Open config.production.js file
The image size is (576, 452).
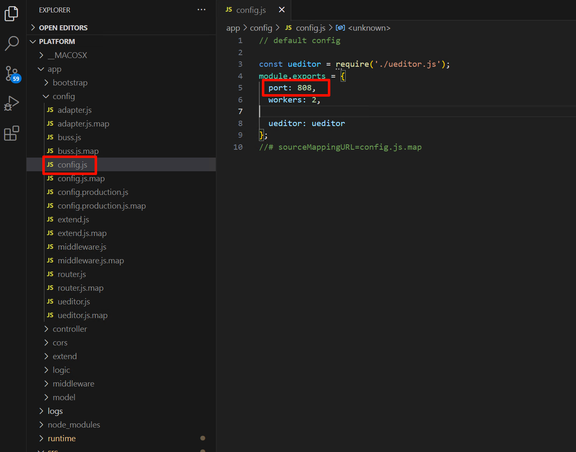tap(121, 192)
